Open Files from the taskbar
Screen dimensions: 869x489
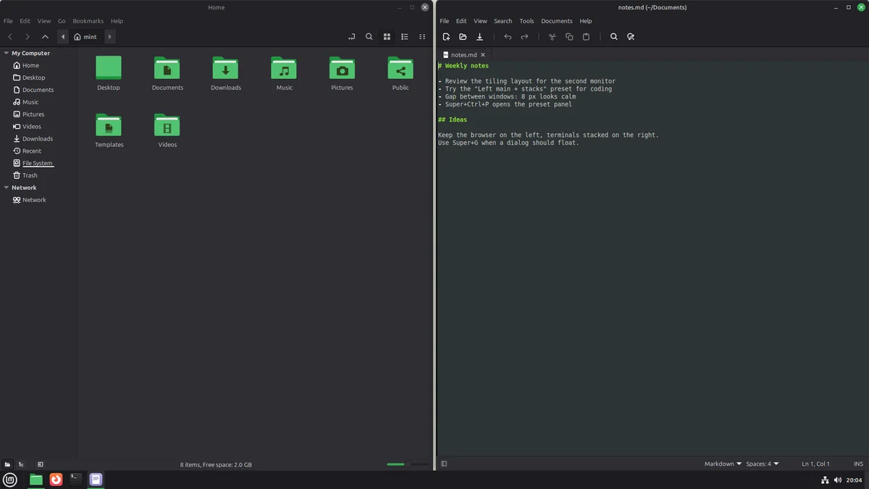(35, 479)
